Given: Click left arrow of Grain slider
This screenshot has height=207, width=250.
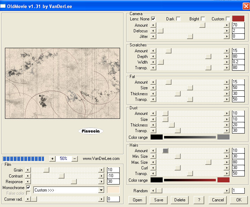Looking at the screenshot, I should coord(28,170).
